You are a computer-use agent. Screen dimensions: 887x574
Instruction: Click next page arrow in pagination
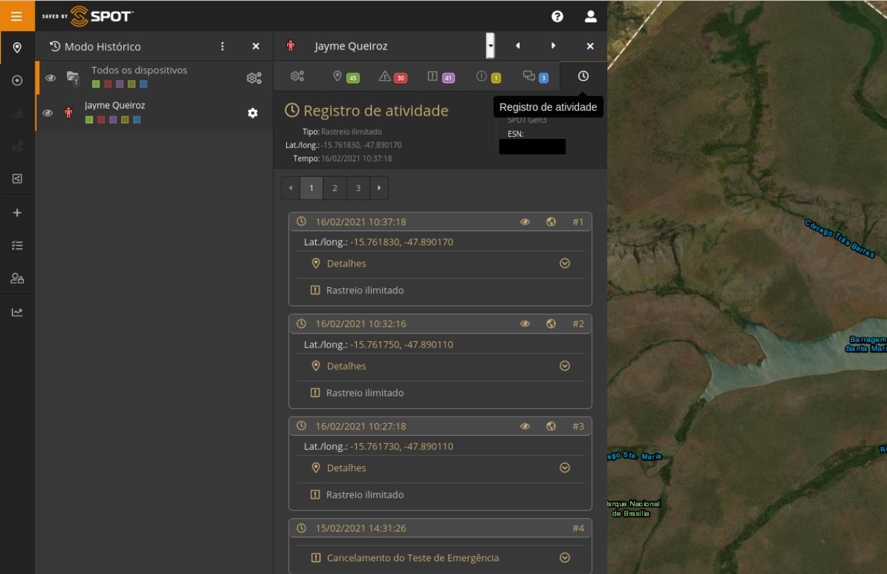pyautogui.click(x=379, y=188)
